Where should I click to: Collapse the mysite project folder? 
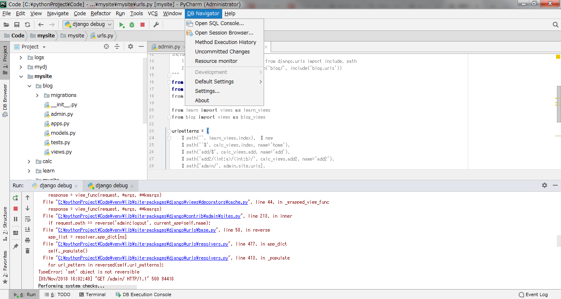tap(21, 76)
